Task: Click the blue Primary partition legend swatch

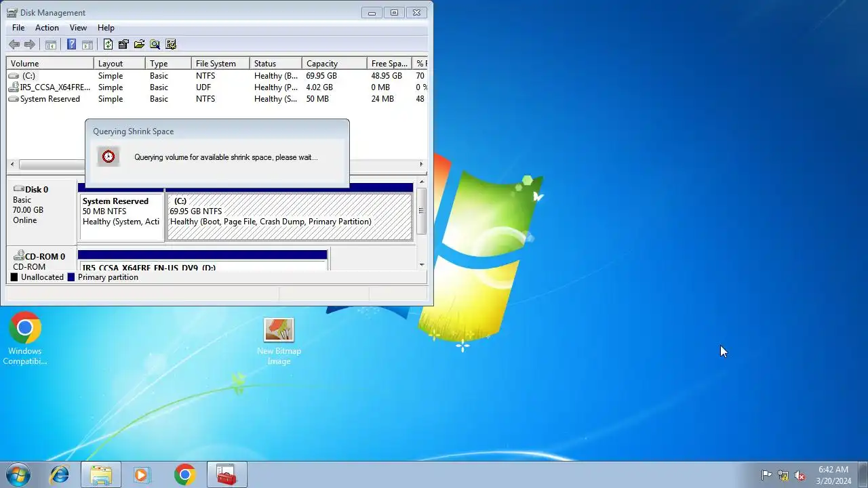Action: (x=71, y=277)
